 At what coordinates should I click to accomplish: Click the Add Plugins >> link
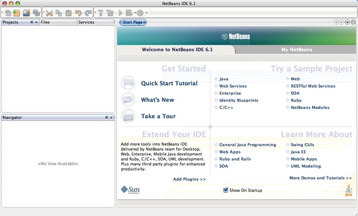tap(189, 179)
